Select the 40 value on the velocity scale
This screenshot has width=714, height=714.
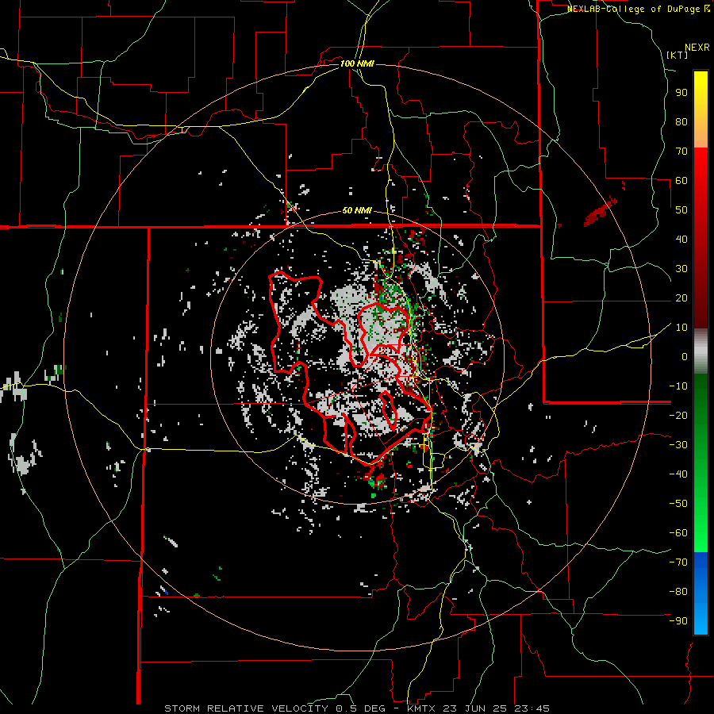coord(681,239)
